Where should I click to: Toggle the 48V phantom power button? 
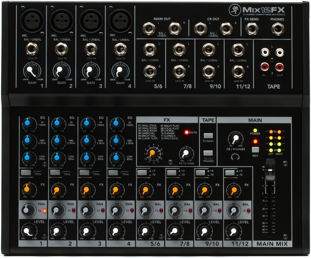pyautogui.click(x=255, y=150)
